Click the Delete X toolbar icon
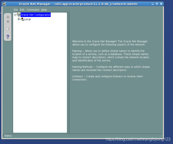 pyautogui.click(x=8, y=22)
